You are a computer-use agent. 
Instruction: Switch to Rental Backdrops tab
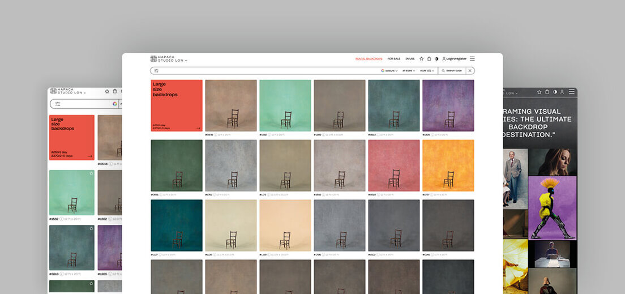point(369,59)
